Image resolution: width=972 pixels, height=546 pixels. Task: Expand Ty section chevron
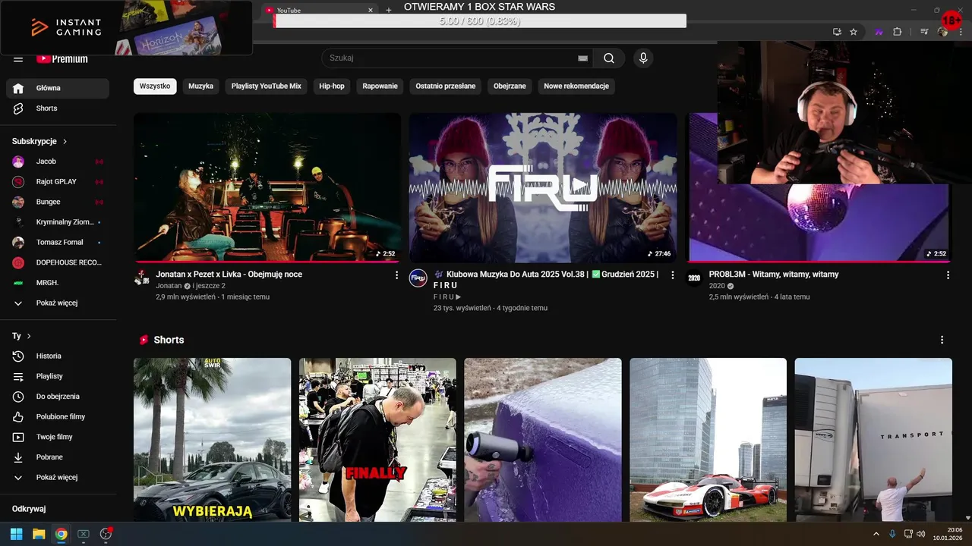point(29,336)
